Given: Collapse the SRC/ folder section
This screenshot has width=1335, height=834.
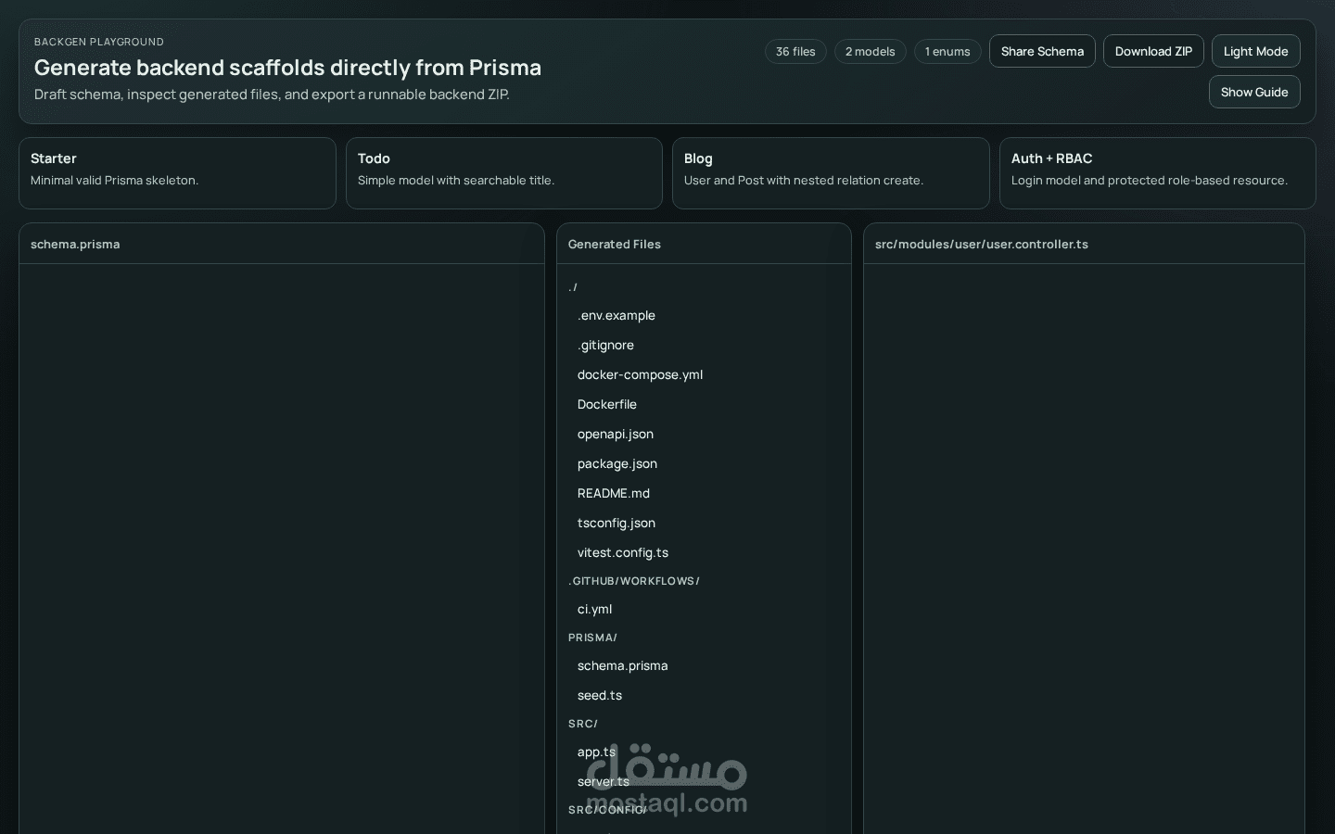Looking at the screenshot, I should point(583,724).
